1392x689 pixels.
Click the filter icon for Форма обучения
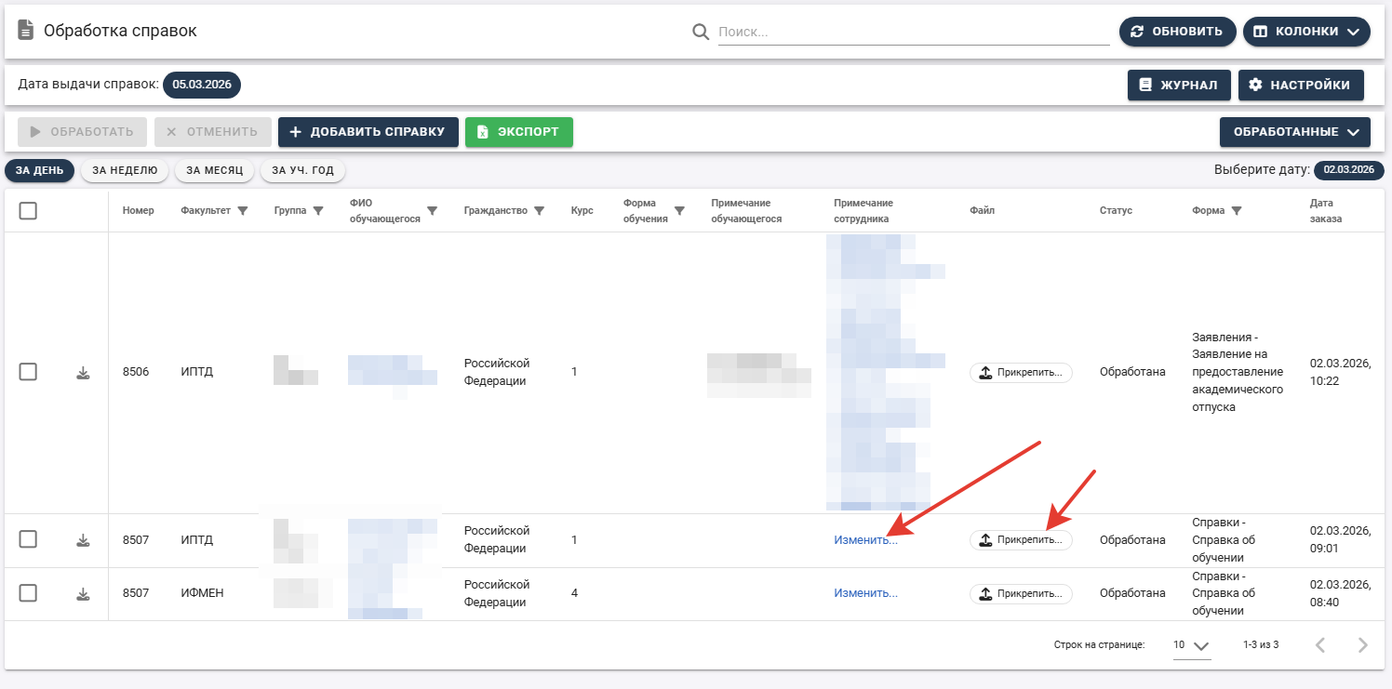pos(679,211)
